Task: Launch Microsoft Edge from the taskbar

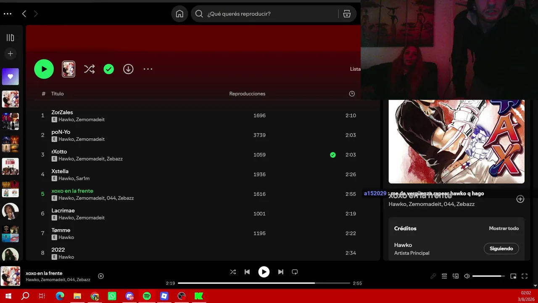Action: 60,296
